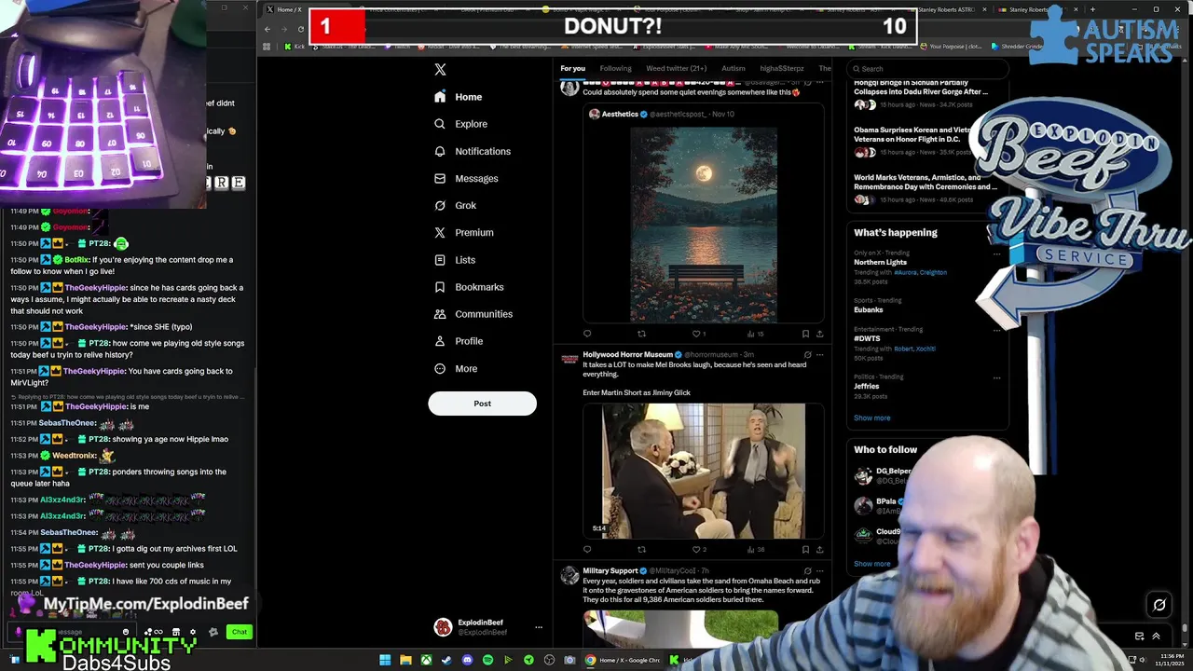Switch to the Autism tab
This screenshot has height=671, width=1193.
(734, 68)
